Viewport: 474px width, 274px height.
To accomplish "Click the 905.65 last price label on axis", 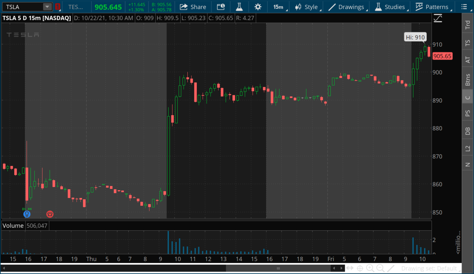I will click(442, 56).
